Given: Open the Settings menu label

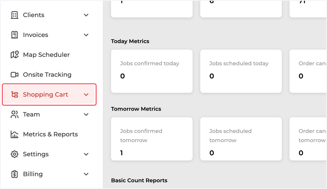Looking at the screenshot, I should point(36,154).
